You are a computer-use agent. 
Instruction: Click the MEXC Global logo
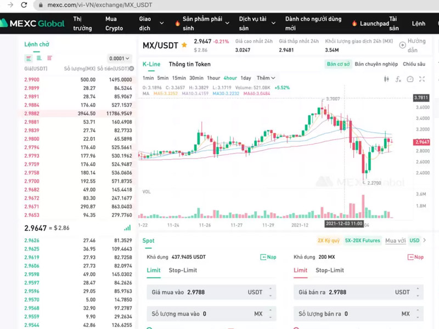click(32, 23)
